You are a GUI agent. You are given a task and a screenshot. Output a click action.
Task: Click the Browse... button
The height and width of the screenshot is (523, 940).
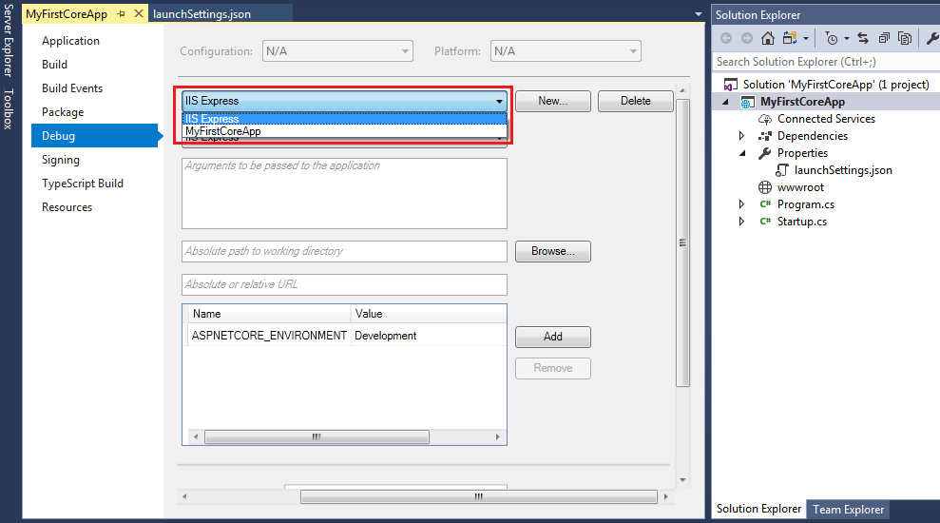553,251
